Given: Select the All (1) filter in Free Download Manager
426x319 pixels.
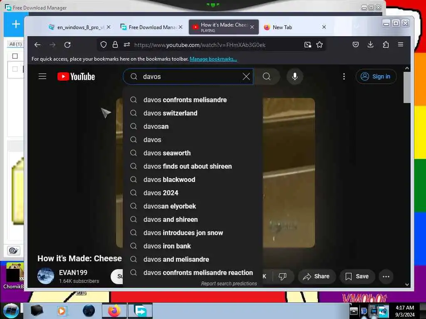Looking at the screenshot, I should click(x=15, y=44).
